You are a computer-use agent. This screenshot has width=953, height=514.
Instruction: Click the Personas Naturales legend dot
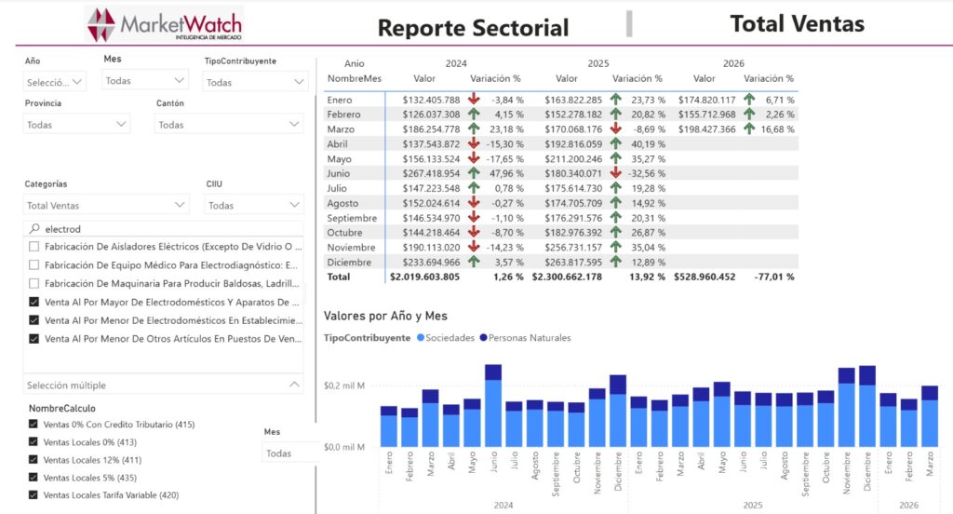(483, 338)
